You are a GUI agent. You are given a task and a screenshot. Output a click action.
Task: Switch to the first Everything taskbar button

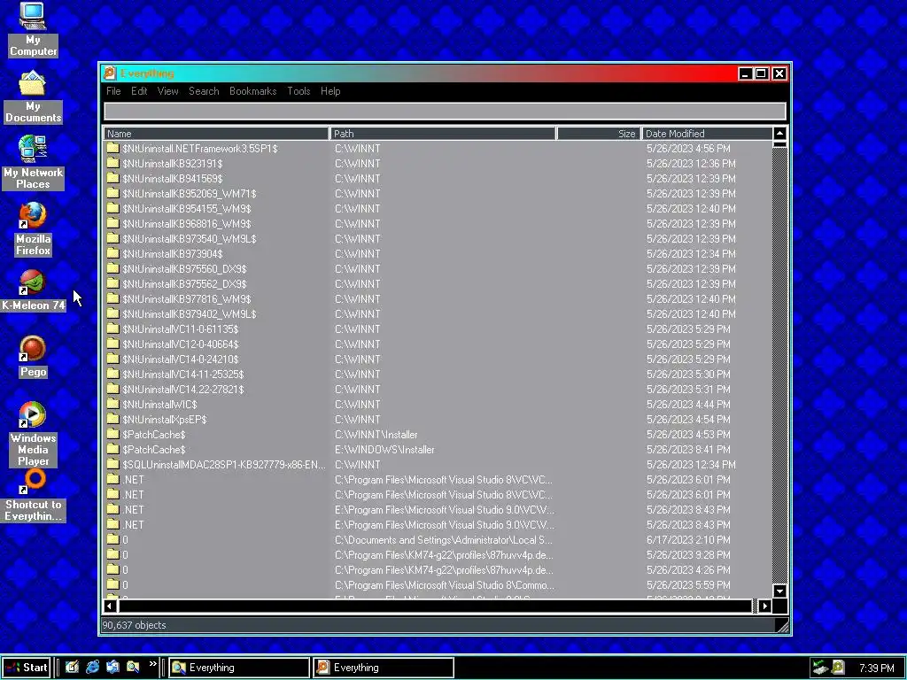[239, 668]
